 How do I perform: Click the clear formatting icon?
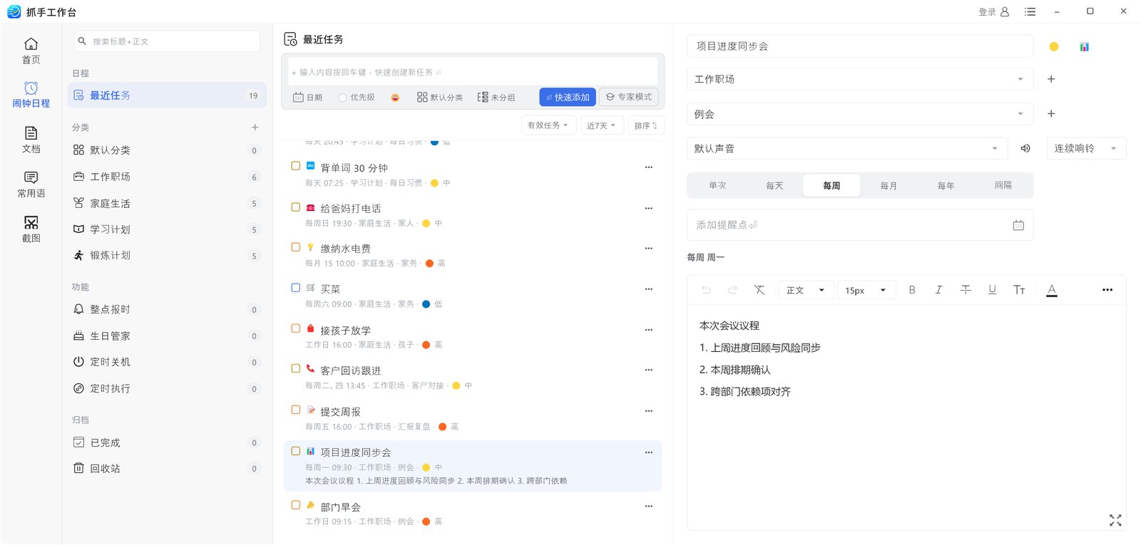coord(759,290)
